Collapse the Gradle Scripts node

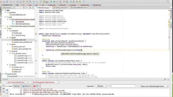point(3,74)
